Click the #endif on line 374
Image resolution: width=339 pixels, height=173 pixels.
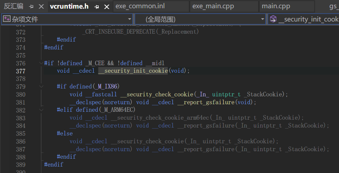(54, 47)
